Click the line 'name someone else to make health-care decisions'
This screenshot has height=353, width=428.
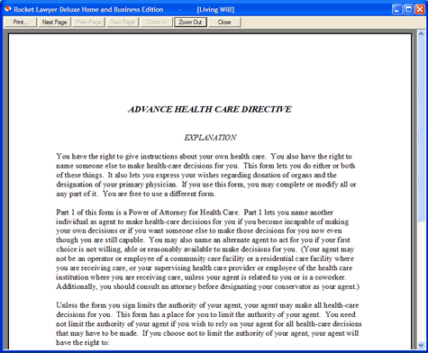tap(205, 166)
